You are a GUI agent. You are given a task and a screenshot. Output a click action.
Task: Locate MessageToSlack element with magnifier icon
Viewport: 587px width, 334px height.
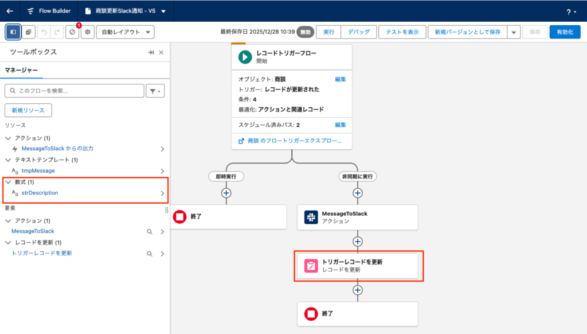[150, 231]
